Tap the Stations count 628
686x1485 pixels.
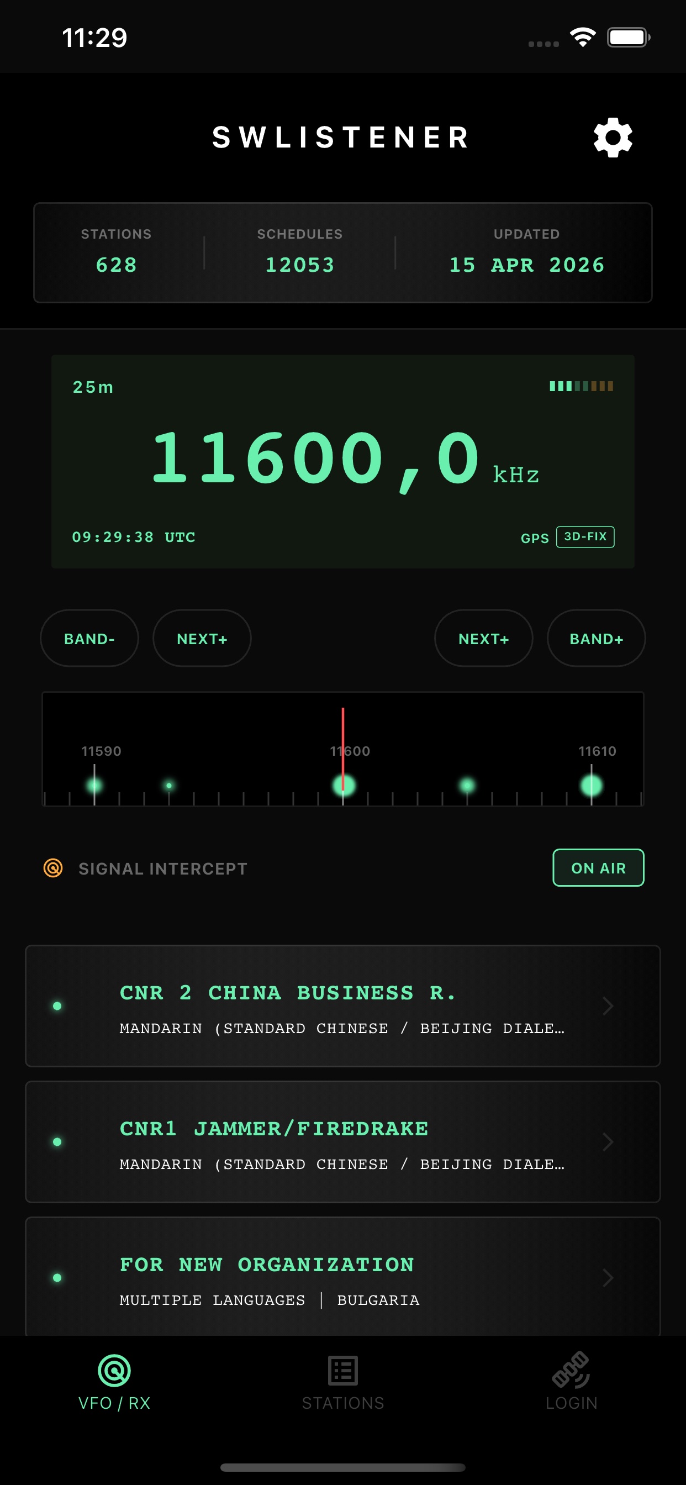117,265
